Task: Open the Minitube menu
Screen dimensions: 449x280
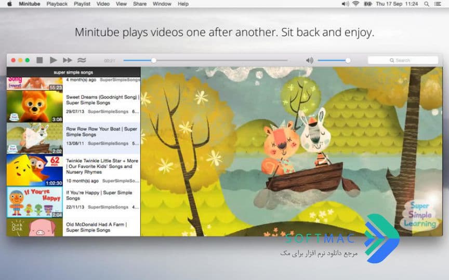Action: (30, 4)
